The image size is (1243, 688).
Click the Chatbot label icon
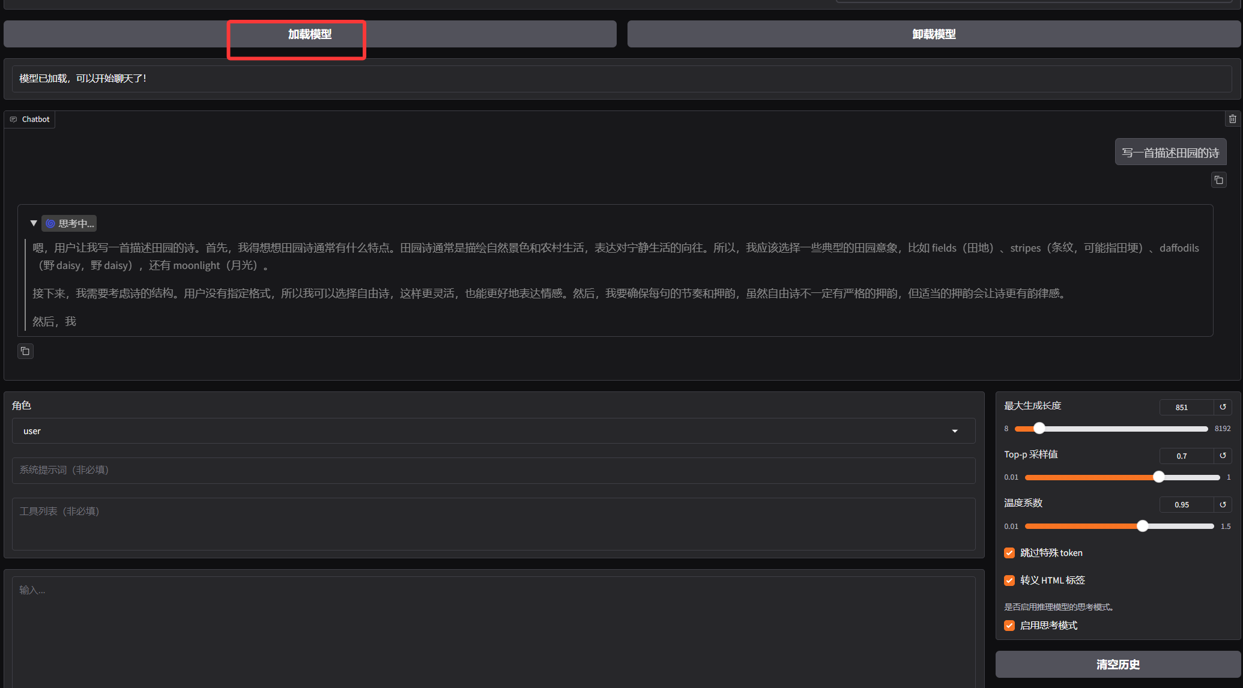pyautogui.click(x=14, y=119)
